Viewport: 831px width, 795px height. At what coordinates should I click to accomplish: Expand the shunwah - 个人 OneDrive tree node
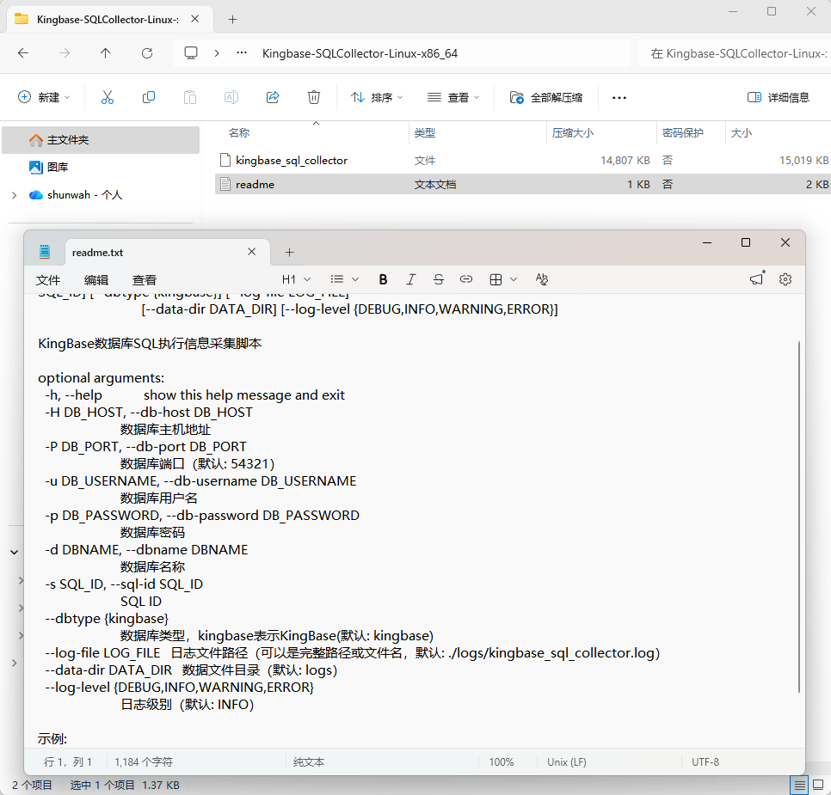15,195
